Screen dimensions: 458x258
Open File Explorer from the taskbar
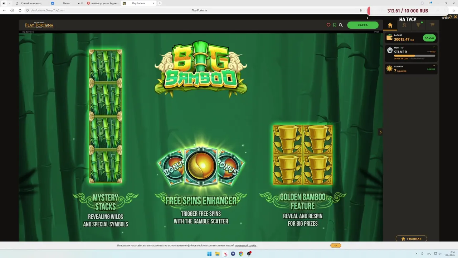[217, 254]
